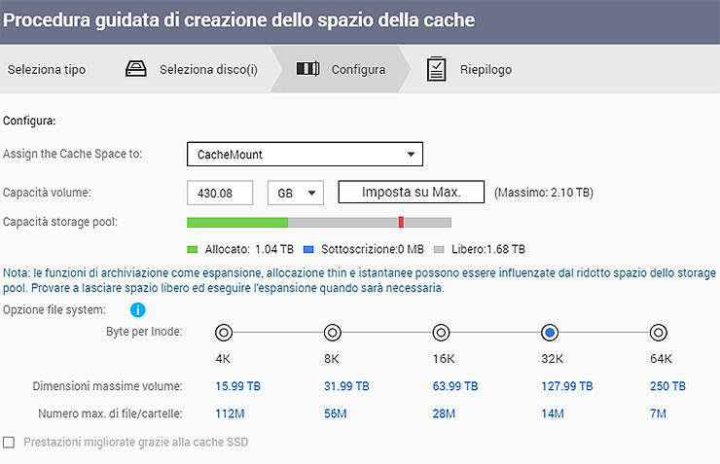Choose the 64K inode option
This screenshot has width=720, height=464.
point(658,333)
